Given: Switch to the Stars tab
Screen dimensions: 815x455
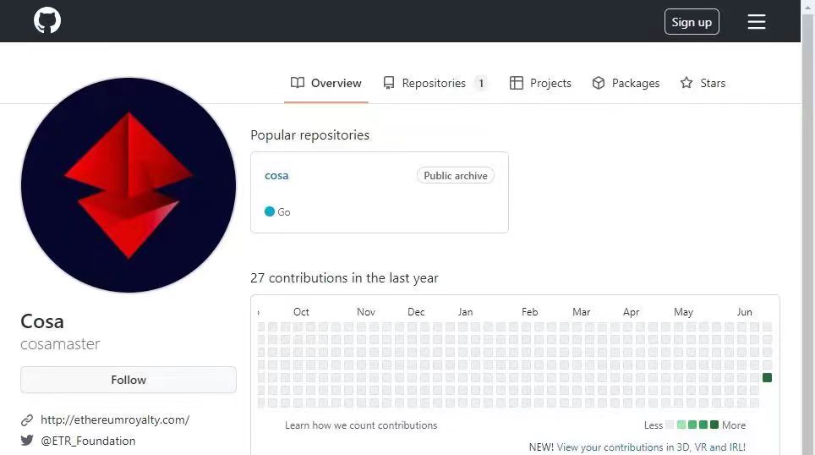Looking at the screenshot, I should tap(712, 83).
